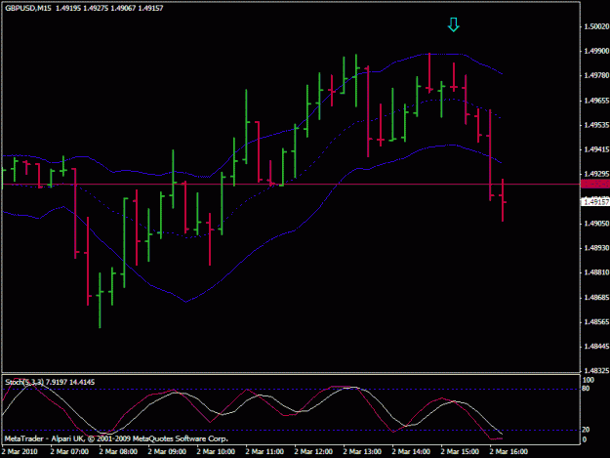Click the 1.48565 price axis label
This screenshot has width=610, height=458.
(596, 322)
